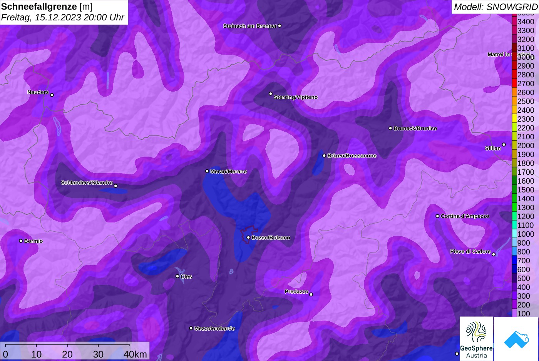This screenshot has width=539, height=361.
Task: Click the "Steinach am Brenner" label
Action: pyautogui.click(x=250, y=26)
